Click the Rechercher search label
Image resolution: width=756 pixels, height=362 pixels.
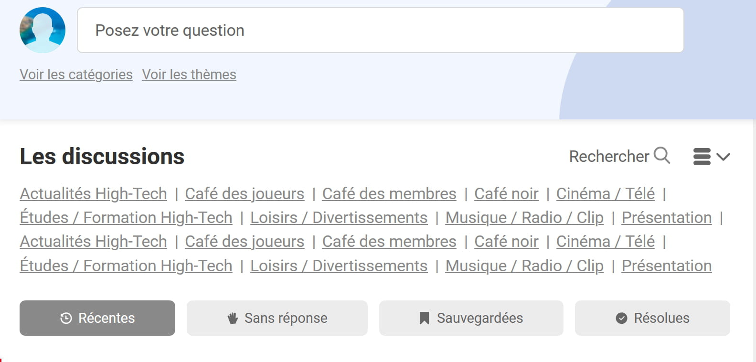(609, 156)
